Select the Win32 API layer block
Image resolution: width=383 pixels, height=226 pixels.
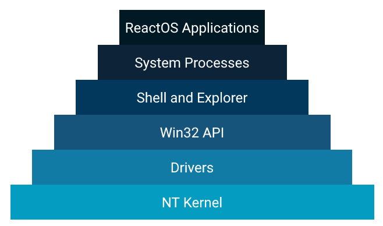pyautogui.click(x=192, y=132)
